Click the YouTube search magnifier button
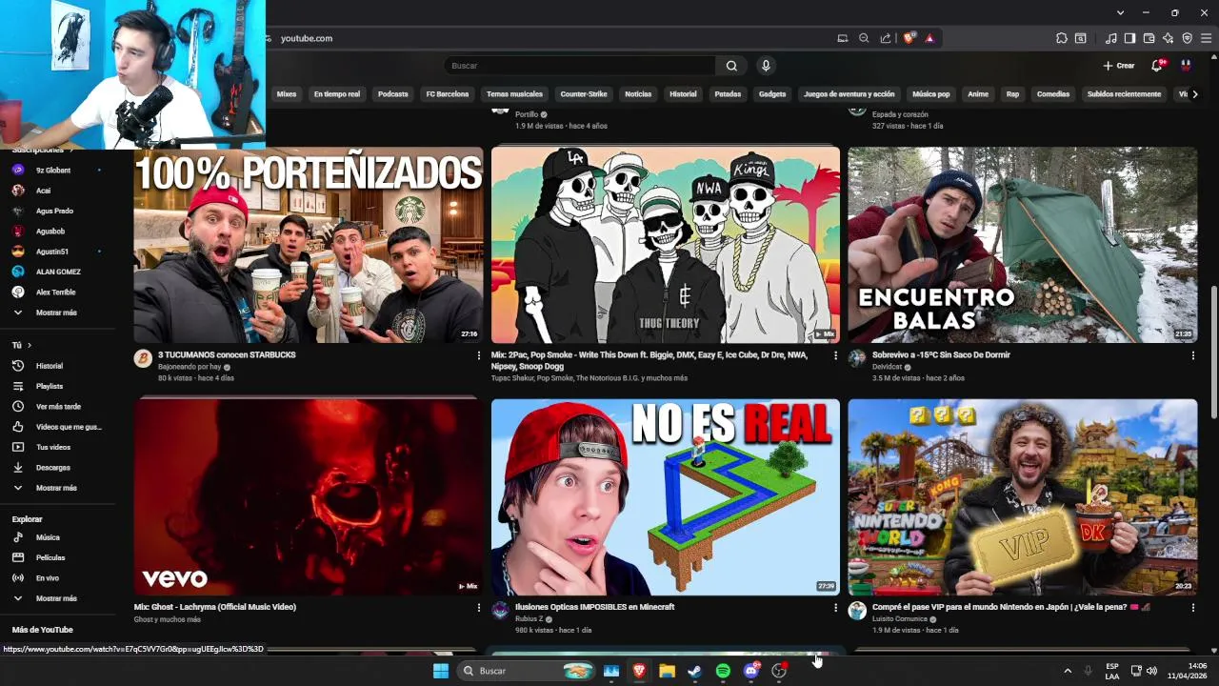The width and height of the screenshot is (1219, 686). coord(731,66)
